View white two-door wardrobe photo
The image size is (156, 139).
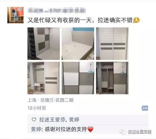point(112,44)
